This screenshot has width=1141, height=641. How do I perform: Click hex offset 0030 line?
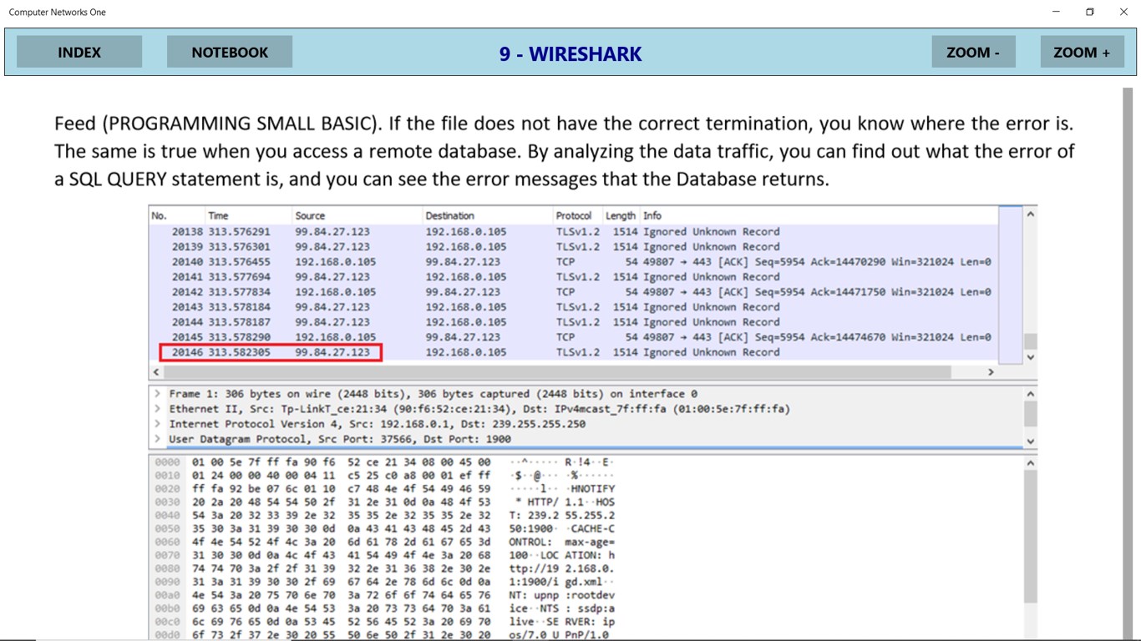[384, 502]
